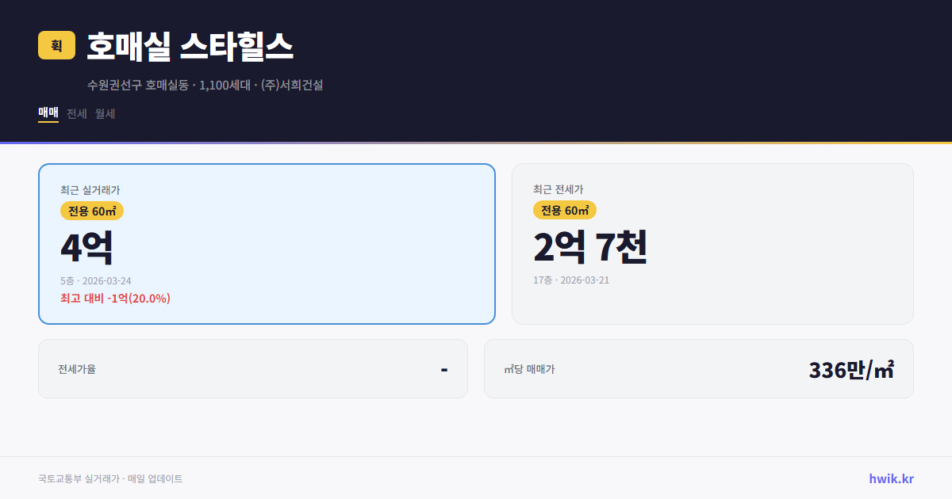Expand details of the 2억 7천 jeonse price
This screenshot has height=499, width=952.
coord(592,246)
